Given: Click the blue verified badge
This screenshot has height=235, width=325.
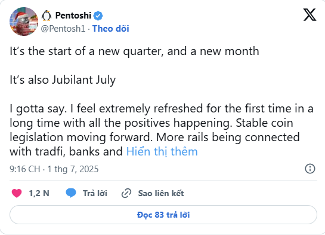Looking at the screenshot, I should click(98, 16).
